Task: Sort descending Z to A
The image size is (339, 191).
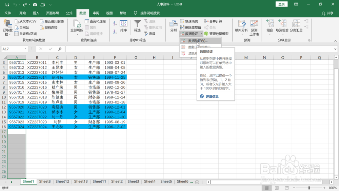Action: click(x=115, y=32)
